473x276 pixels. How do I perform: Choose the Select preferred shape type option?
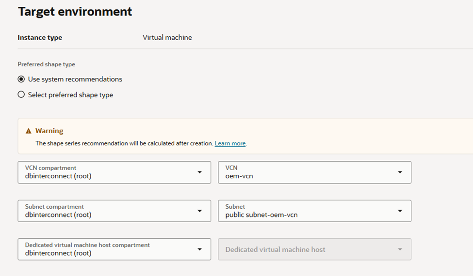(21, 95)
